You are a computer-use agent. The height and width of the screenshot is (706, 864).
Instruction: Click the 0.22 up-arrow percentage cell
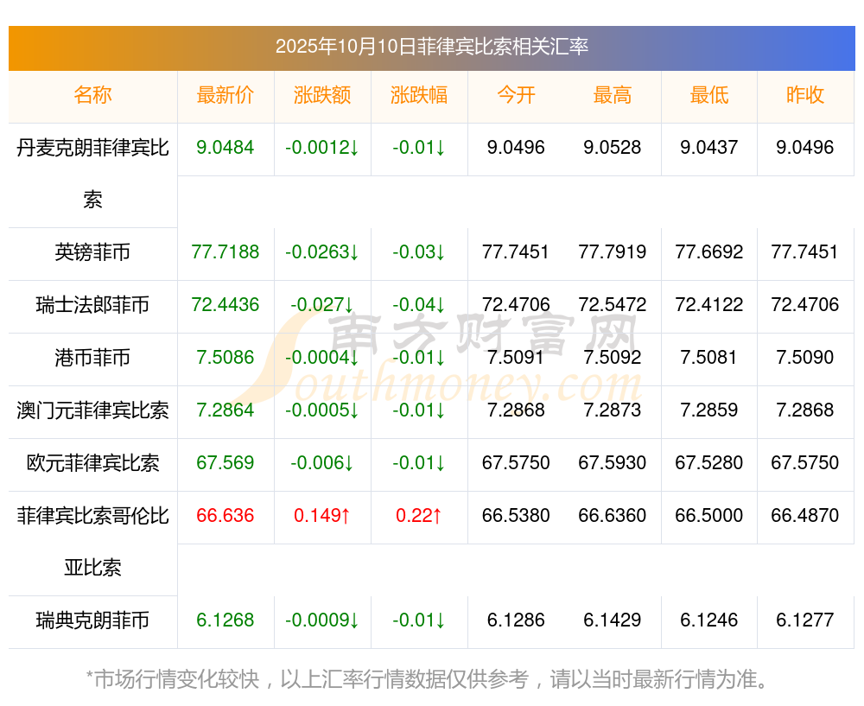(419, 516)
